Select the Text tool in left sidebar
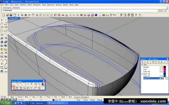 (2, 64)
